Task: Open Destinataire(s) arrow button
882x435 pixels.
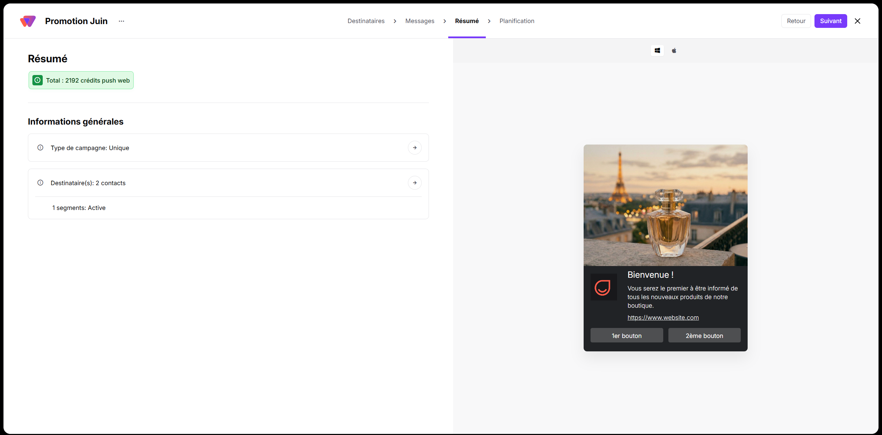Action: (x=415, y=183)
